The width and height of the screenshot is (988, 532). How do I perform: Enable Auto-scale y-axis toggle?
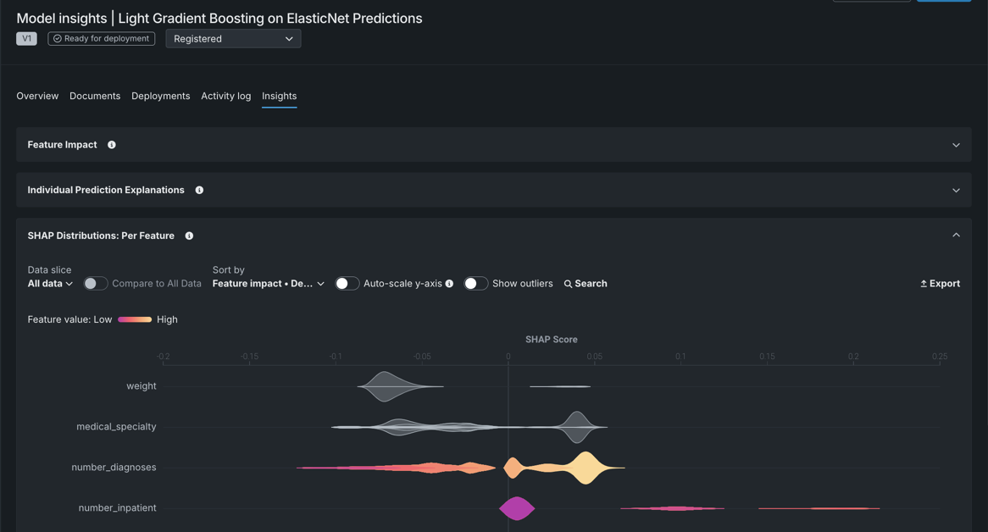point(347,284)
